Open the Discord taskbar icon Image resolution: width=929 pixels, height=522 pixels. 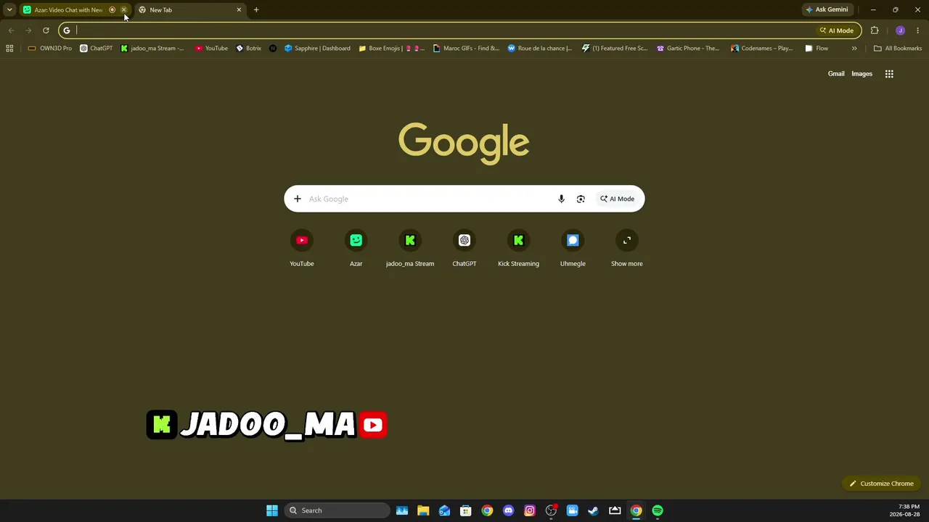pos(508,510)
